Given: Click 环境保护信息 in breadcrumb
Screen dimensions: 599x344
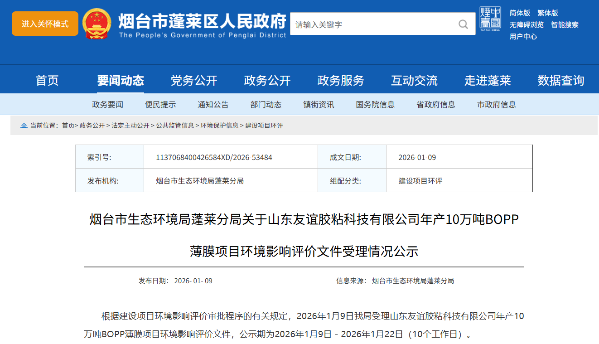Looking at the screenshot, I should click(x=219, y=126).
